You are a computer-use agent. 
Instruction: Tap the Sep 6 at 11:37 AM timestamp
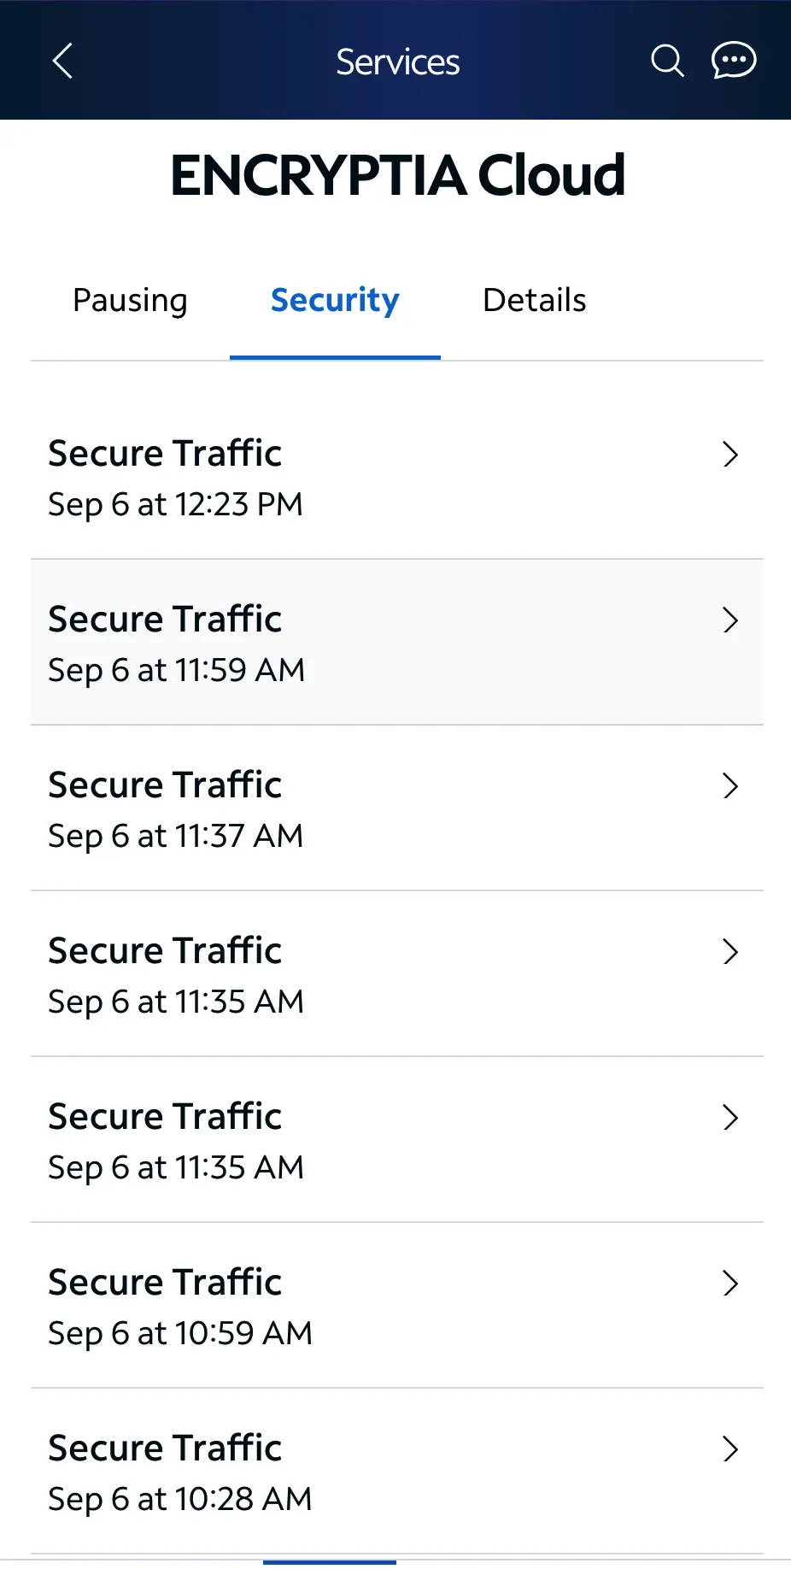pyautogui.click(x=176, y=836)
